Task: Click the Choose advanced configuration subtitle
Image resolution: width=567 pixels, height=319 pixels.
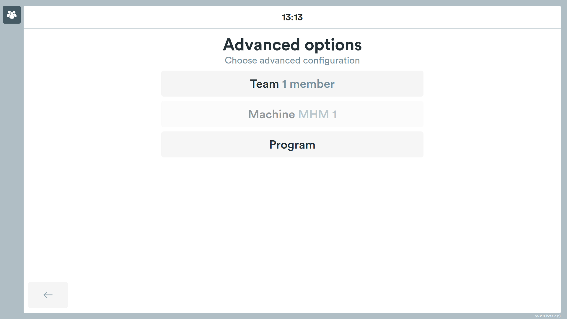Action: point(292,60)
